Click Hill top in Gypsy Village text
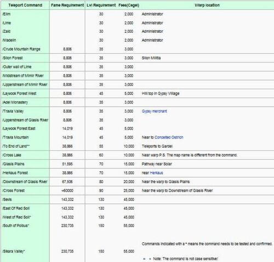Screen dimensions: 274x262 pos(161,94)
